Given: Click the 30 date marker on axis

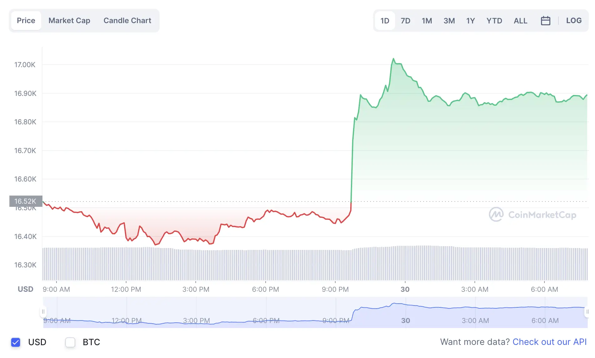Looking at the screenshot, I should tap(405, 289).
